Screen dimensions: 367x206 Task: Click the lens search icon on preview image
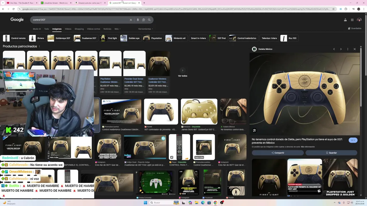[254, 130]
